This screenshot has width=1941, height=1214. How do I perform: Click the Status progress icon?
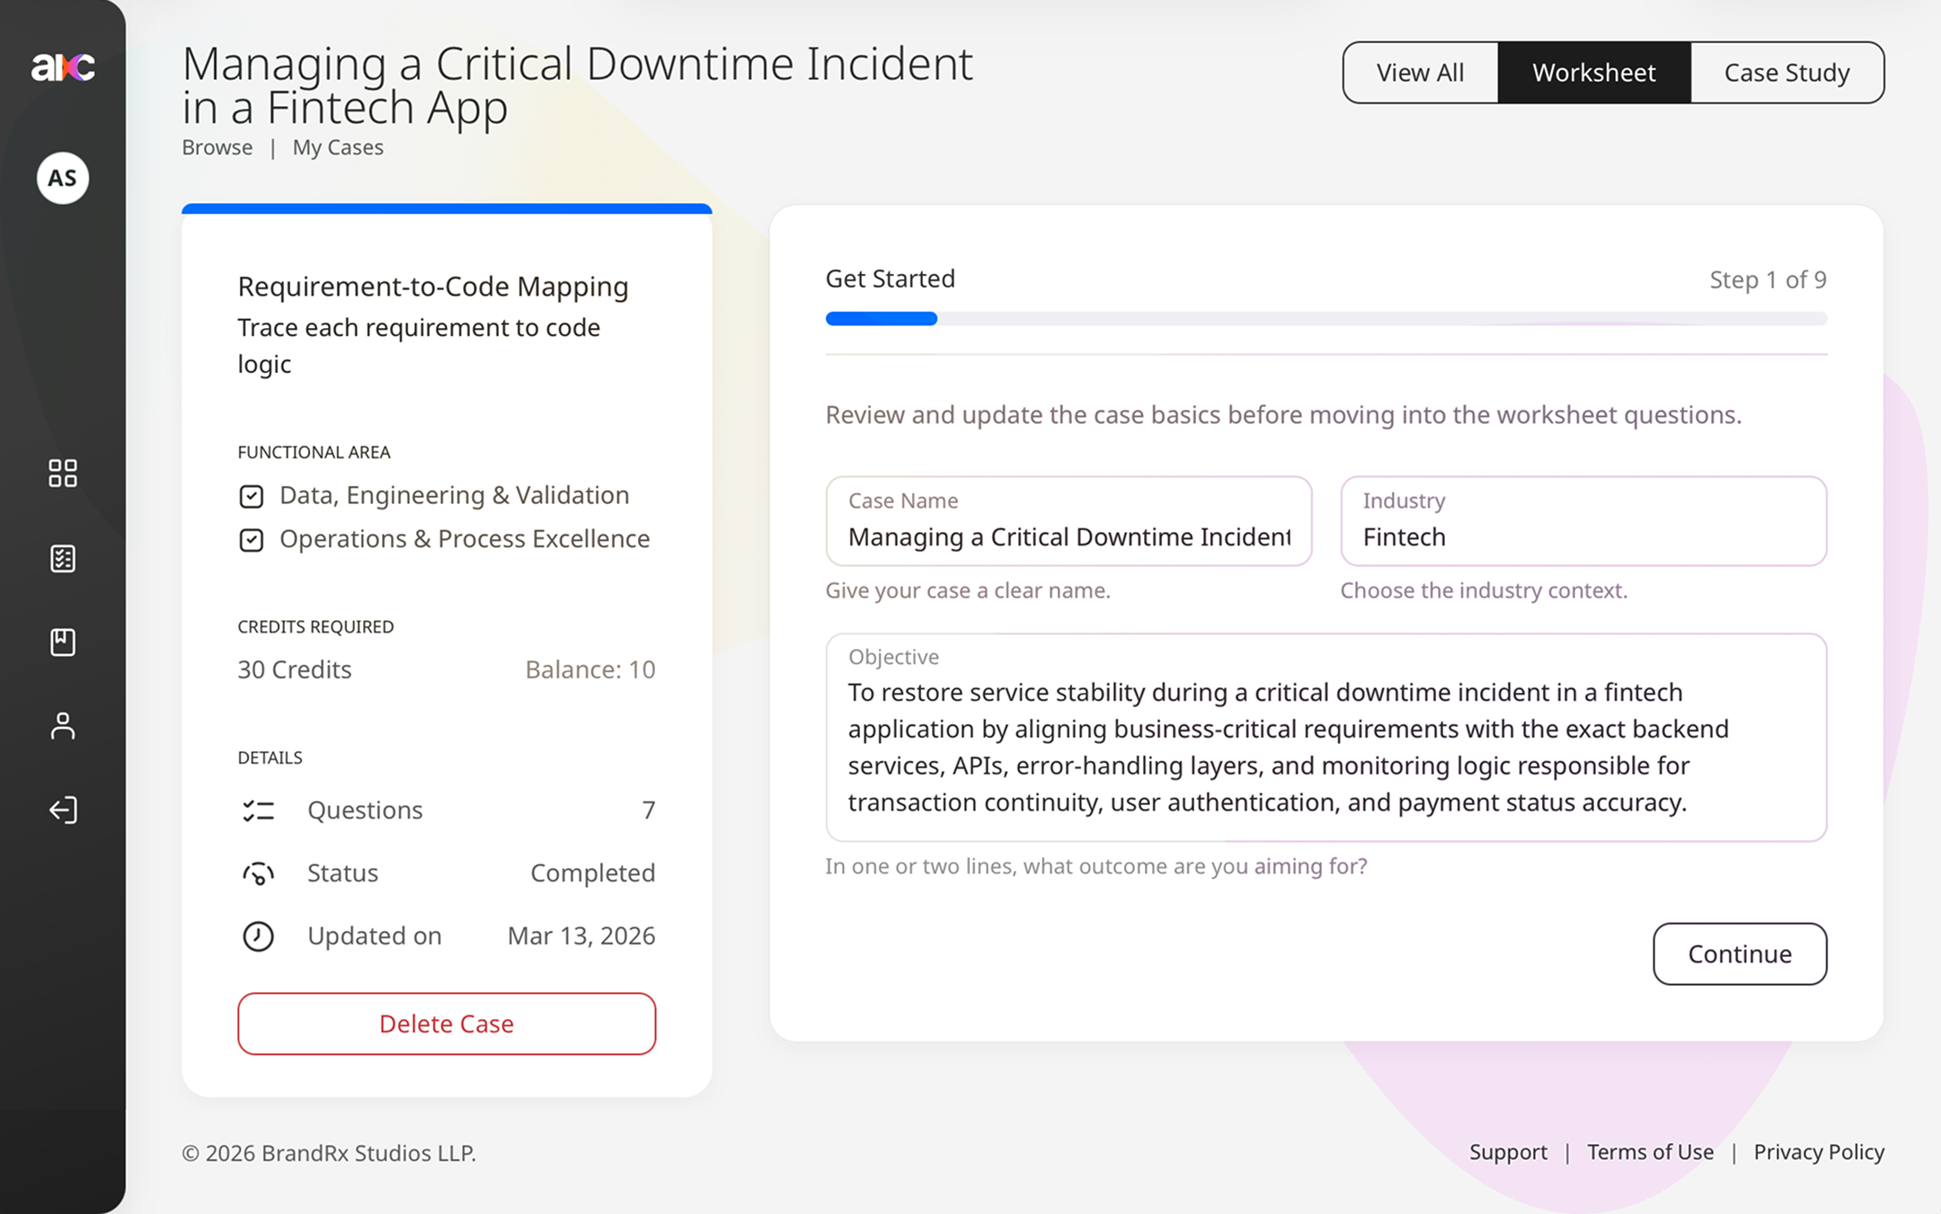coord(258,873)
